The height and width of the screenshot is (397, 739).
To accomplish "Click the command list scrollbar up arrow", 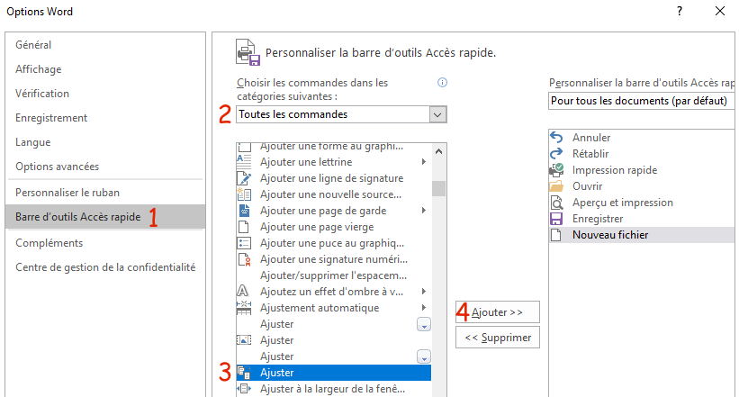I will click(x=438, y=151).
